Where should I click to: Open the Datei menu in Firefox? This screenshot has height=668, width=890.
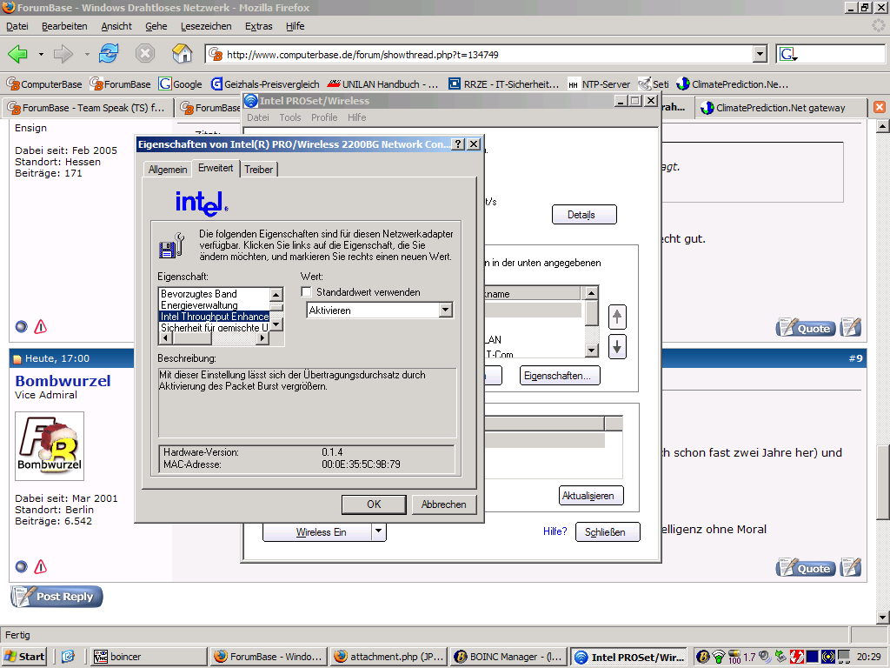(17, 26)
